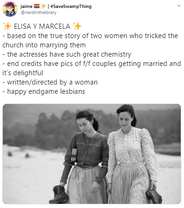The image size is (184, 208).
Task: Open the attached black-and-white film photo
Action: tap(92, 154)
